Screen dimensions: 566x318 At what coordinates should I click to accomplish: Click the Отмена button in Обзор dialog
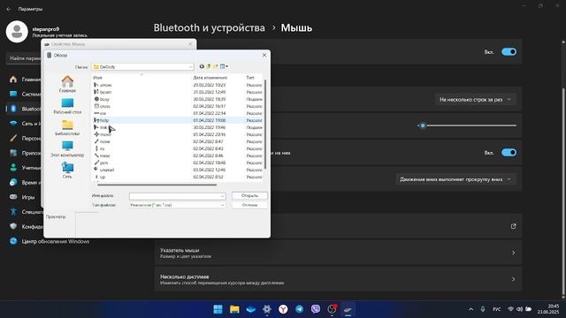pos(249,205)
